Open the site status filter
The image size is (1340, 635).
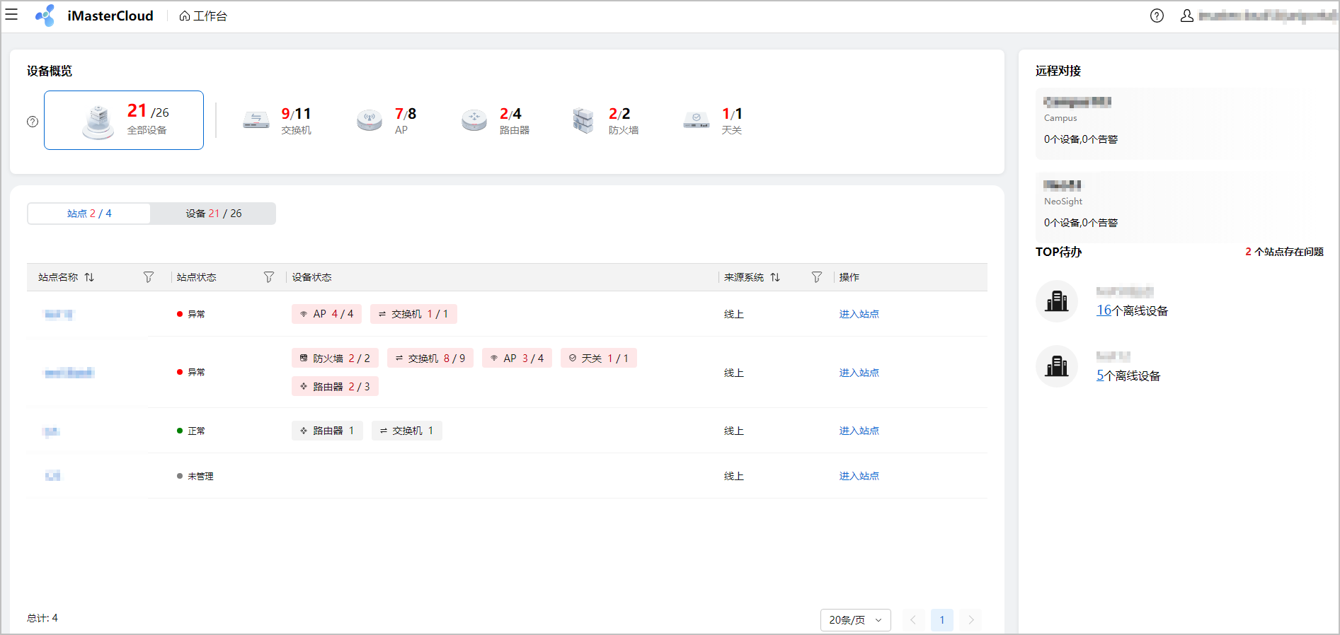coord(269,277)
